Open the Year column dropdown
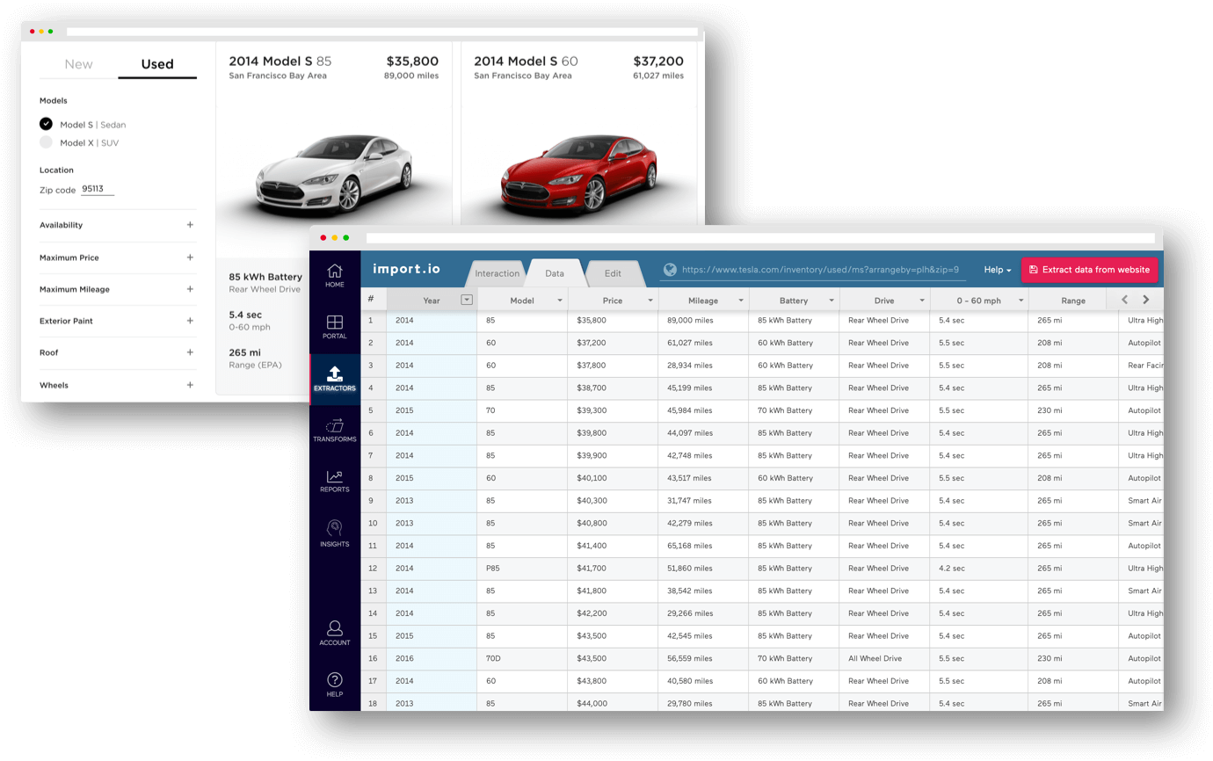Screen dimensions: 1213x761 click(x=467, y=300)
